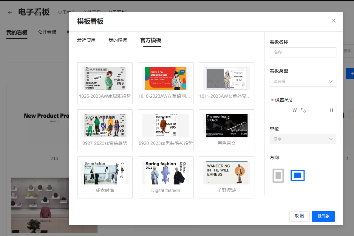
Task: Choose the 1018-2023AW女童棉羽 template
Action: click(166, 83)
